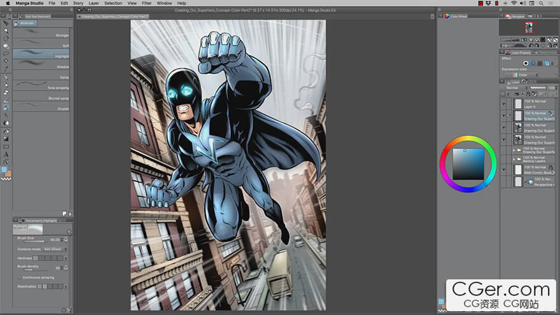The image size is (560, 315).
Task: Toggle visibility of the Drawing Our Superhero folder
Action: [x=503, y=150]
